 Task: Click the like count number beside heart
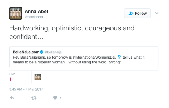pyautogui.click(x=61, y=98)
